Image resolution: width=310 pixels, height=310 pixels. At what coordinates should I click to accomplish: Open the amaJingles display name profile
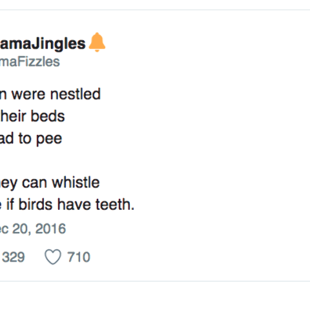point(43,44)
